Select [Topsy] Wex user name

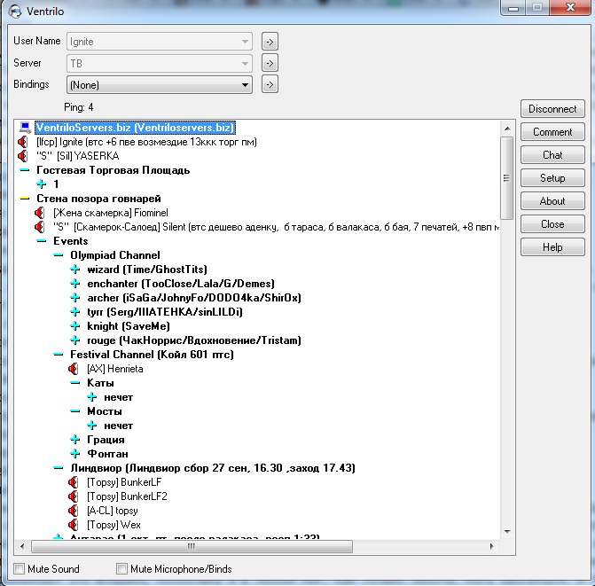pyautogui.click(x=114, y=525)
